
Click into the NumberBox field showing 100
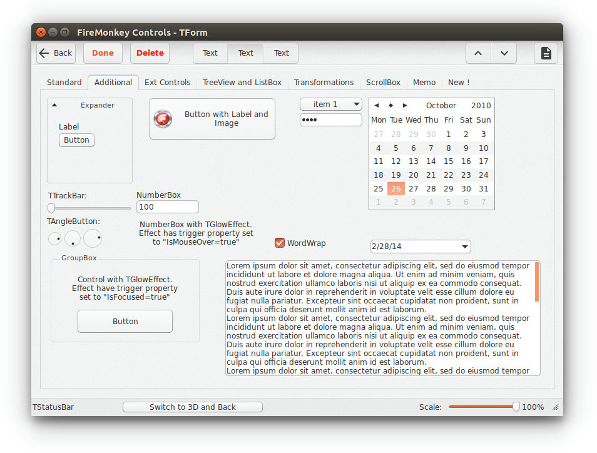coord(168,206)
